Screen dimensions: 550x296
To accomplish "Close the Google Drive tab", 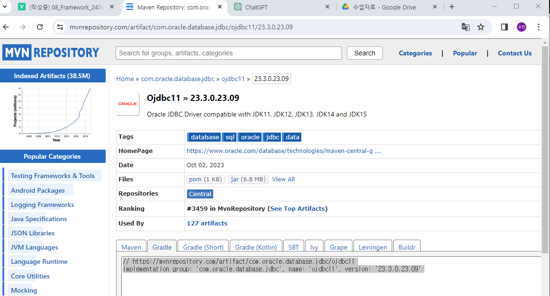I will point(435,7).
